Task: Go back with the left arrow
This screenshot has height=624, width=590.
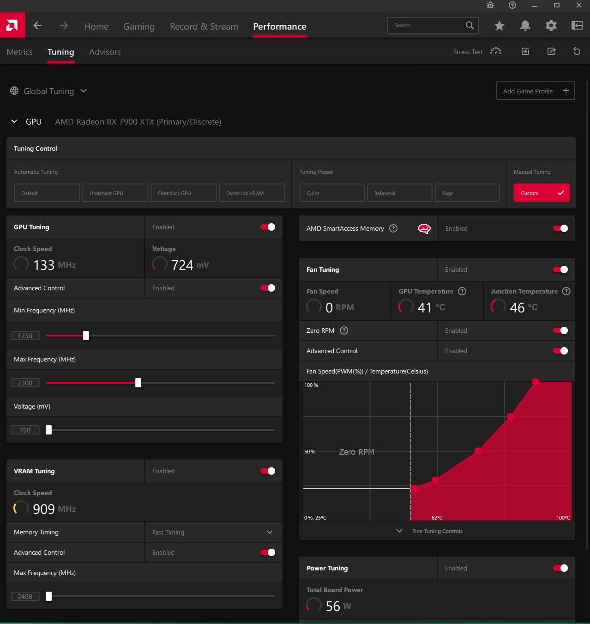Action: [x=38, y=26]
